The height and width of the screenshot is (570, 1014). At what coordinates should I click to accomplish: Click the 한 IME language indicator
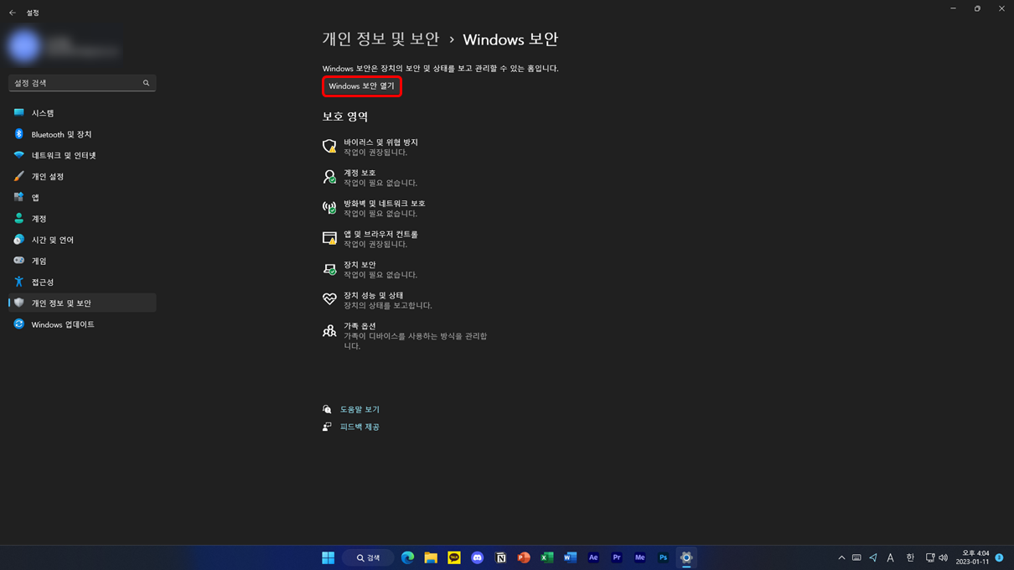pos(910,557)
